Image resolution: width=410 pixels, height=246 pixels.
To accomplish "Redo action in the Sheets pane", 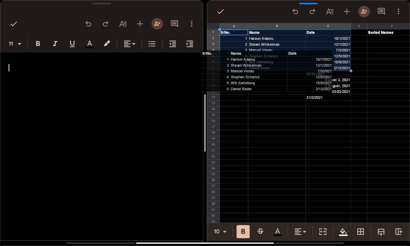I will 312,11.
